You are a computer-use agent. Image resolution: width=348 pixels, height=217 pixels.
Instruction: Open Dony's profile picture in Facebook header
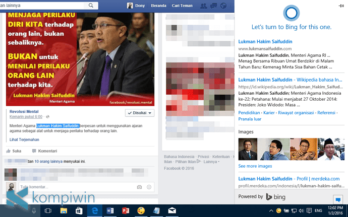[x=130, y=6]
